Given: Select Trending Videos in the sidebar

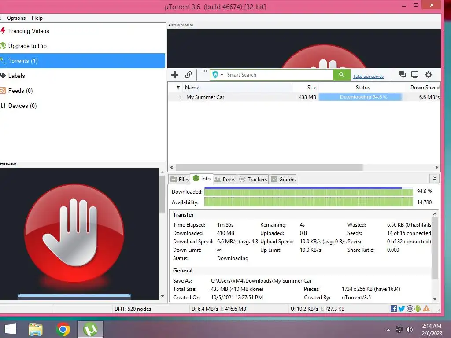Looking at the screenshot, I should (x=82, y=31).
